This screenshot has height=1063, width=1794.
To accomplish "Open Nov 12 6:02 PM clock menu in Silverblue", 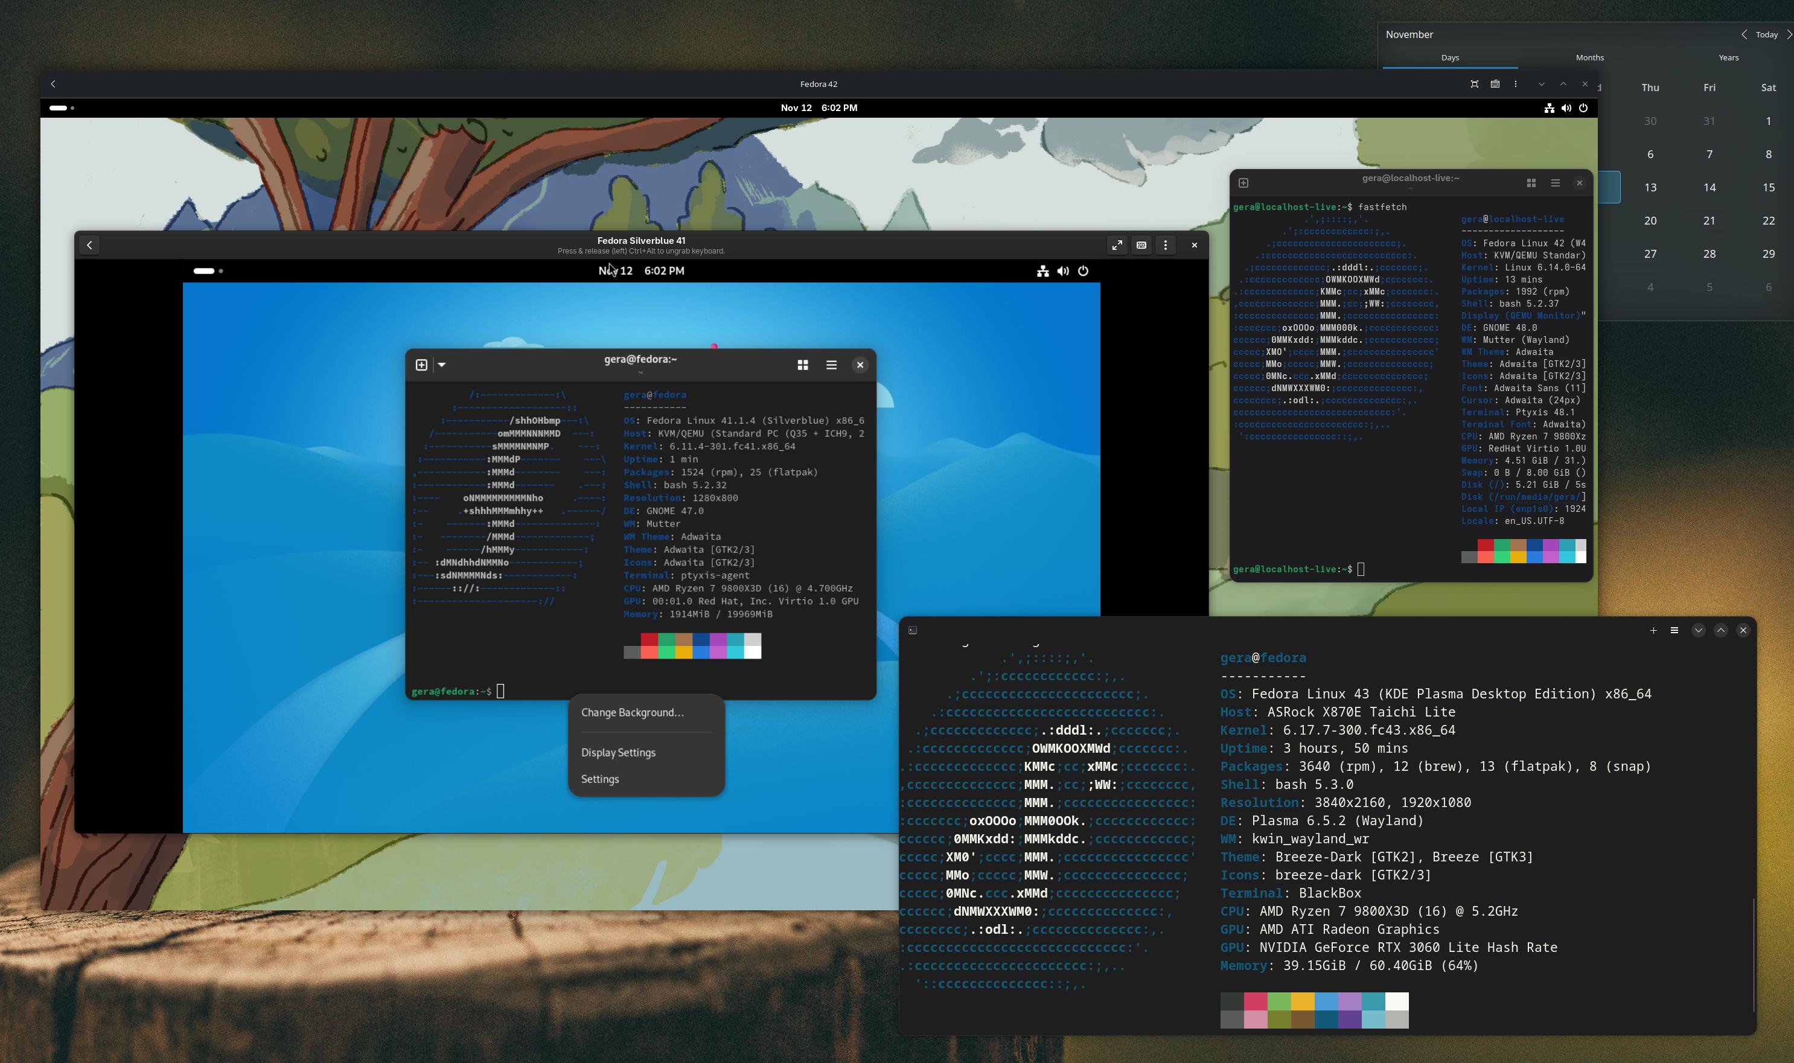I will click(641, 271).
